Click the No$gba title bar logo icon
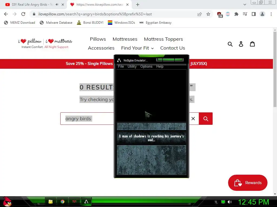The width and height of the screenshot is (277, 207). [119, 60]
